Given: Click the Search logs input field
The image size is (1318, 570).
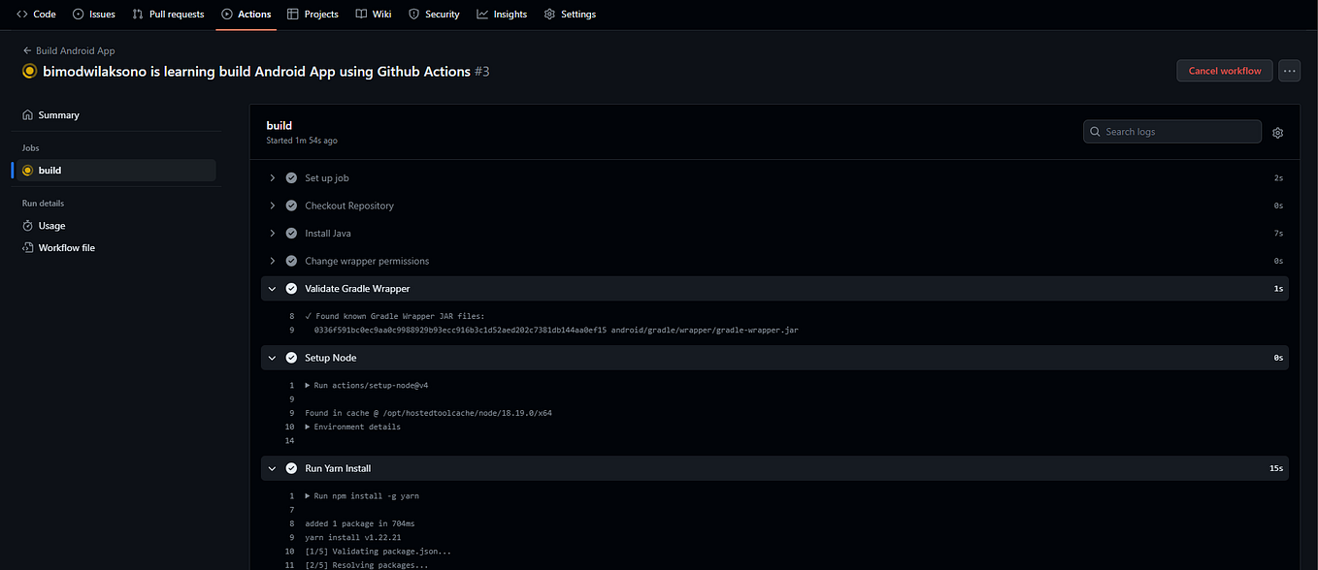Looking at the screenshot, I should [x=1171, y=131].
